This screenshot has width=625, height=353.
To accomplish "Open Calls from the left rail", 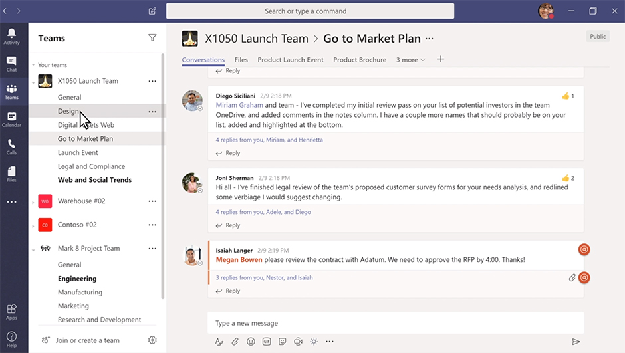I will [11, 146].
